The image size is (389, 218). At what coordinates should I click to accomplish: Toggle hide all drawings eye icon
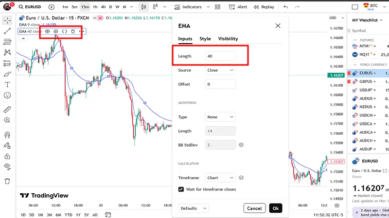pos(7,166)
